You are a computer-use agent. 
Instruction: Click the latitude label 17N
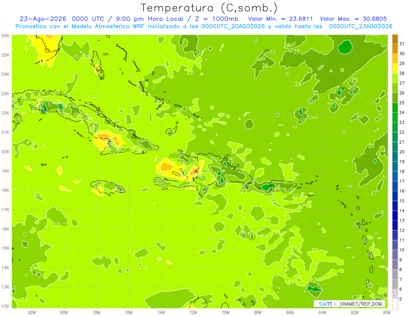[x=5, y=210]
